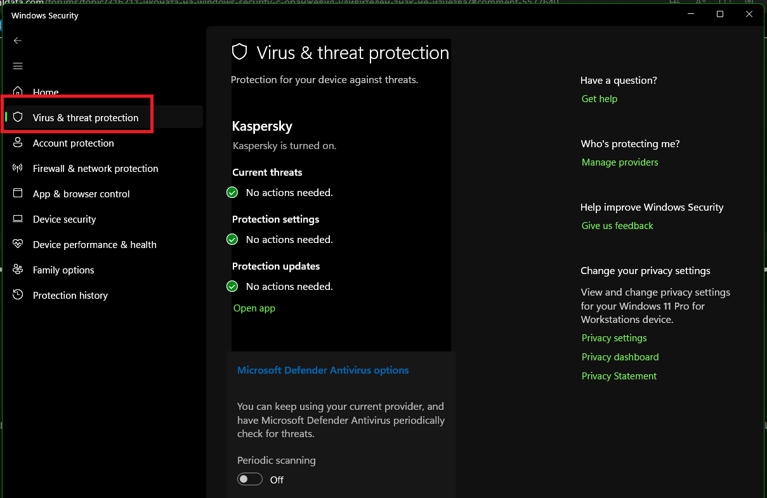Click Give us feedback link
The height and width of the screenshot is (498, 767).
pos(617,226)
